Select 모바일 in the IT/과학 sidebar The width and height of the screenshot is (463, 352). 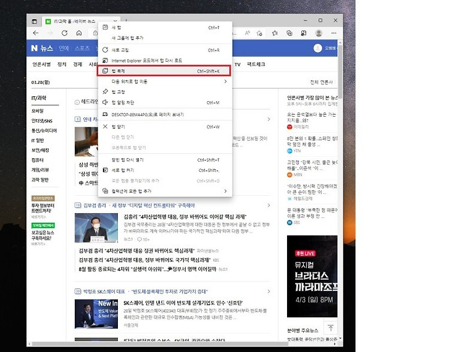(x=38, y=111)
